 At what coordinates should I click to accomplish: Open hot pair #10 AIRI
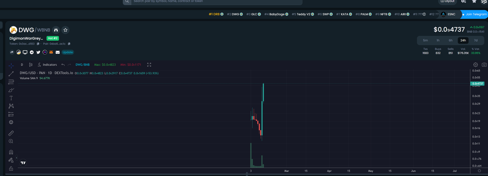402,14
